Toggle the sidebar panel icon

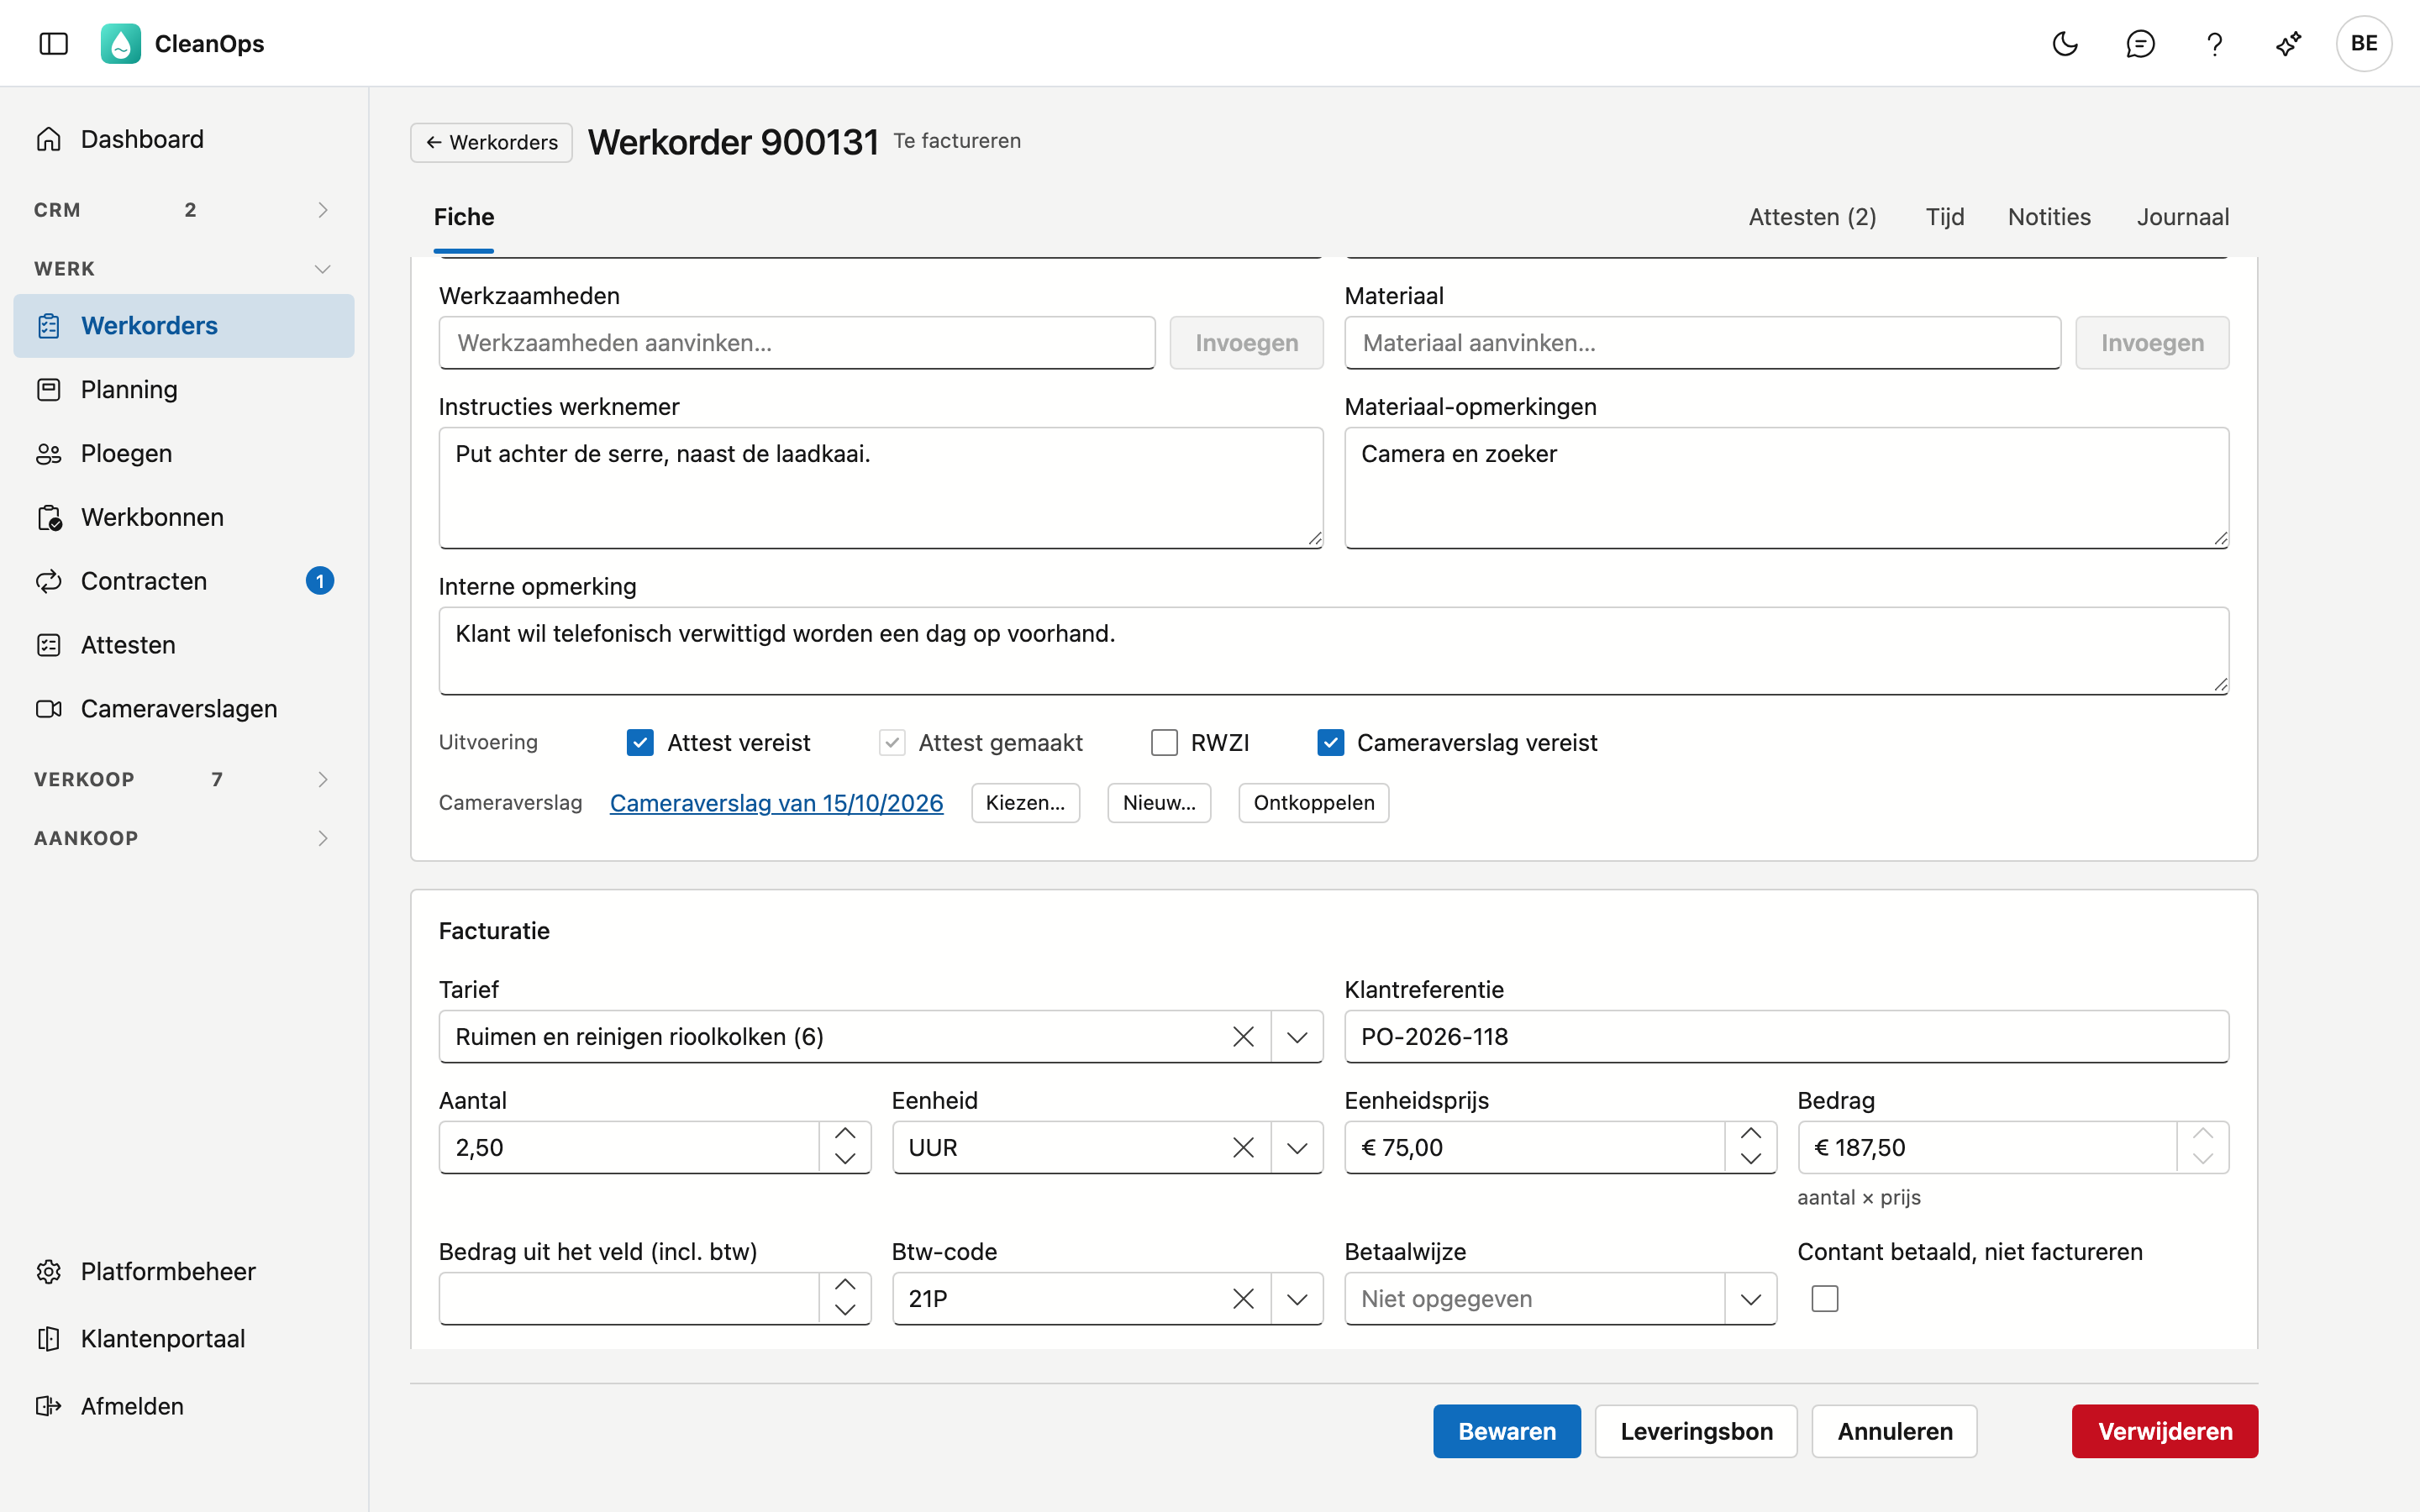pyautogui.click(x=53, y=43)
